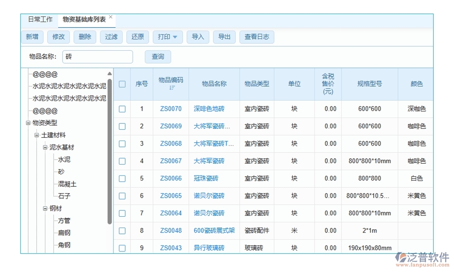Click the 删除 button to delete records
Viewport: 454px width, 272px height.
[x=84, y=37]
